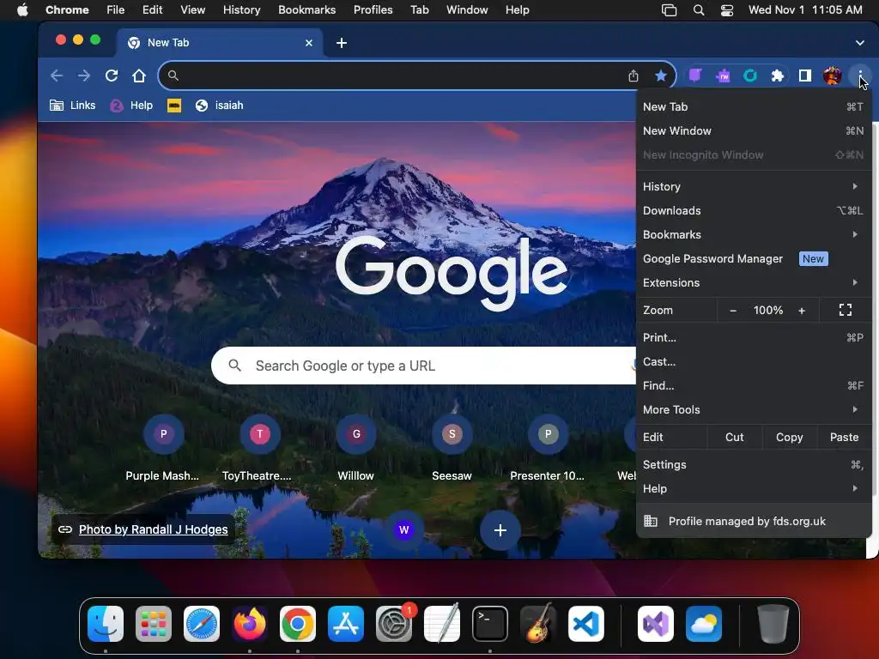Open Settings from the menu
The width and height of the screenshot is (879, 659).
754,464
